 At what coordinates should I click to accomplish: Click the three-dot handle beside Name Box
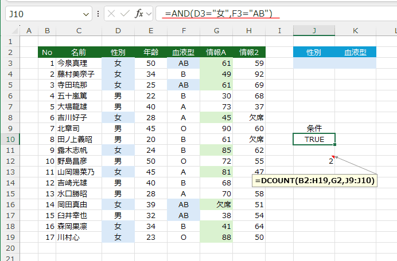click(x=98, y=14)
